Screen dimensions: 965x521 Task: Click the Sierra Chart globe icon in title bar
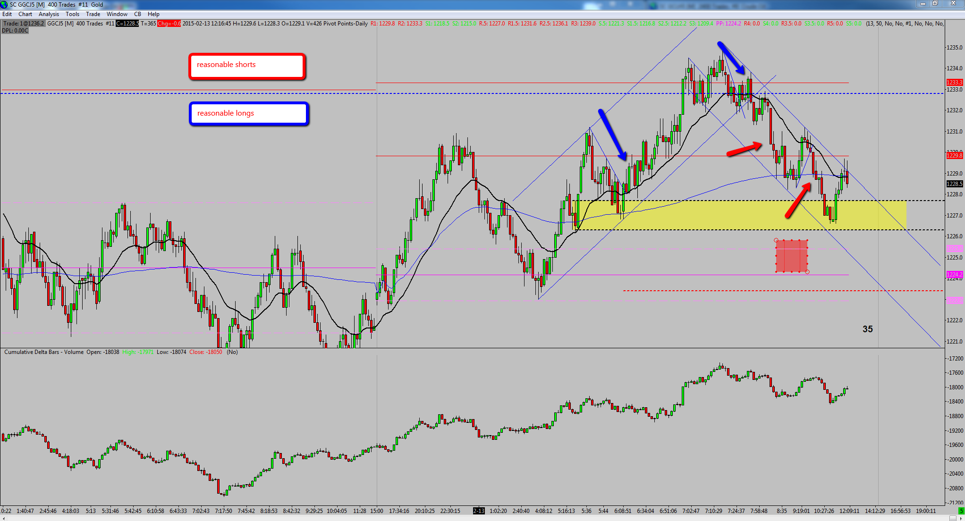[4, 4]
